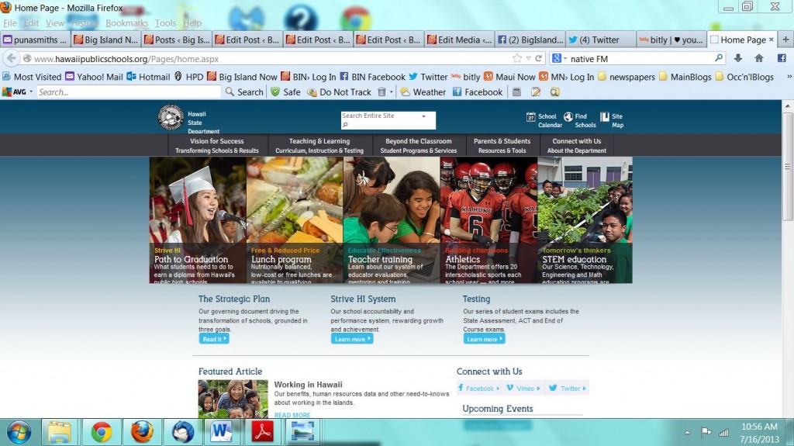Viewport: 794px width, 446px height.
Task: Click AVG toolbar Facebook button
Action: [x=478, y=92]
